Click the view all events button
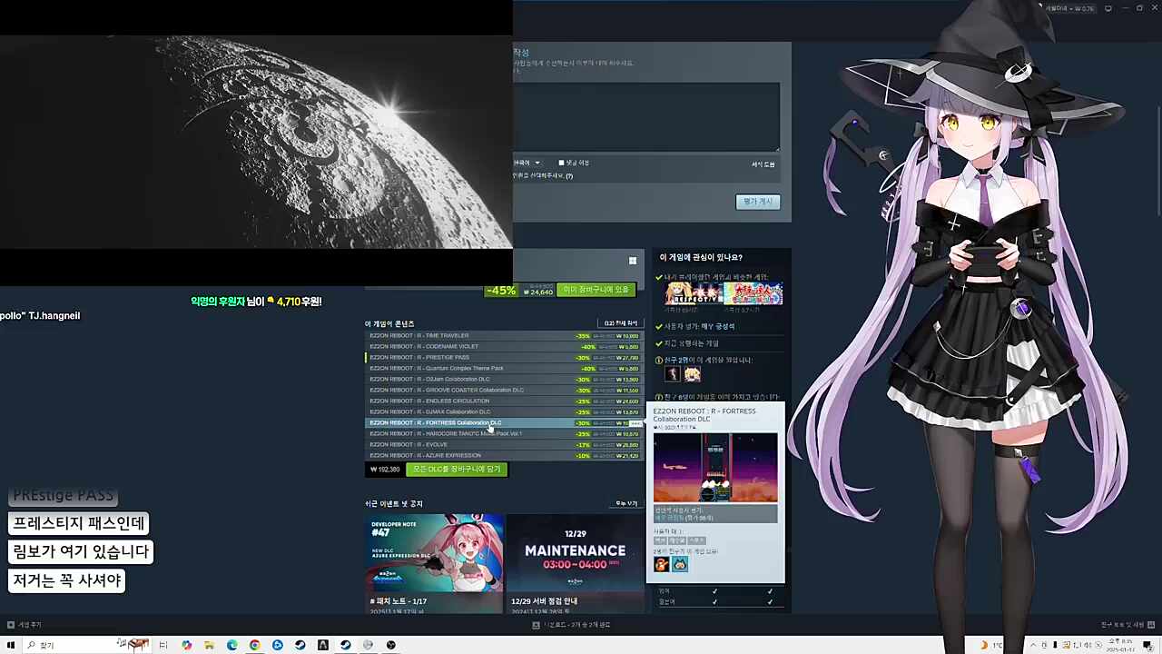Screen dimensions: 1162x654 [x=626, y=503]
